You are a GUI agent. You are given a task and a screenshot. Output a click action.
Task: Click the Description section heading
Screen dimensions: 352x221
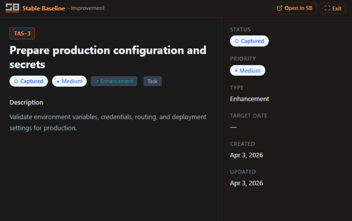click(26, 103)
